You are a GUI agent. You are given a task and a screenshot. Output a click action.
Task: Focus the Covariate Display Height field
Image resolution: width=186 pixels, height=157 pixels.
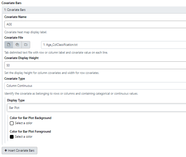95,65
